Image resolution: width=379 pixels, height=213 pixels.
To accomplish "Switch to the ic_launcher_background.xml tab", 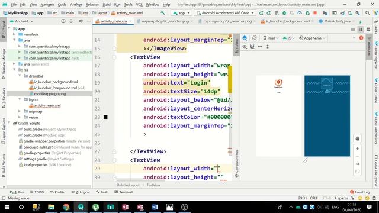I will click(288, 21).
